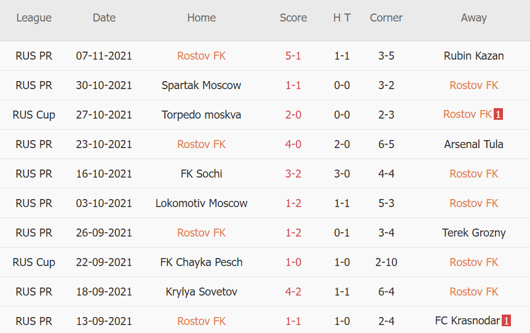Select the Home column header

click(x=201, y=18)
